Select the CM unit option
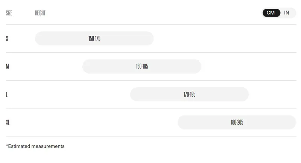Screen dimensions: 301x163 (271, 13)
